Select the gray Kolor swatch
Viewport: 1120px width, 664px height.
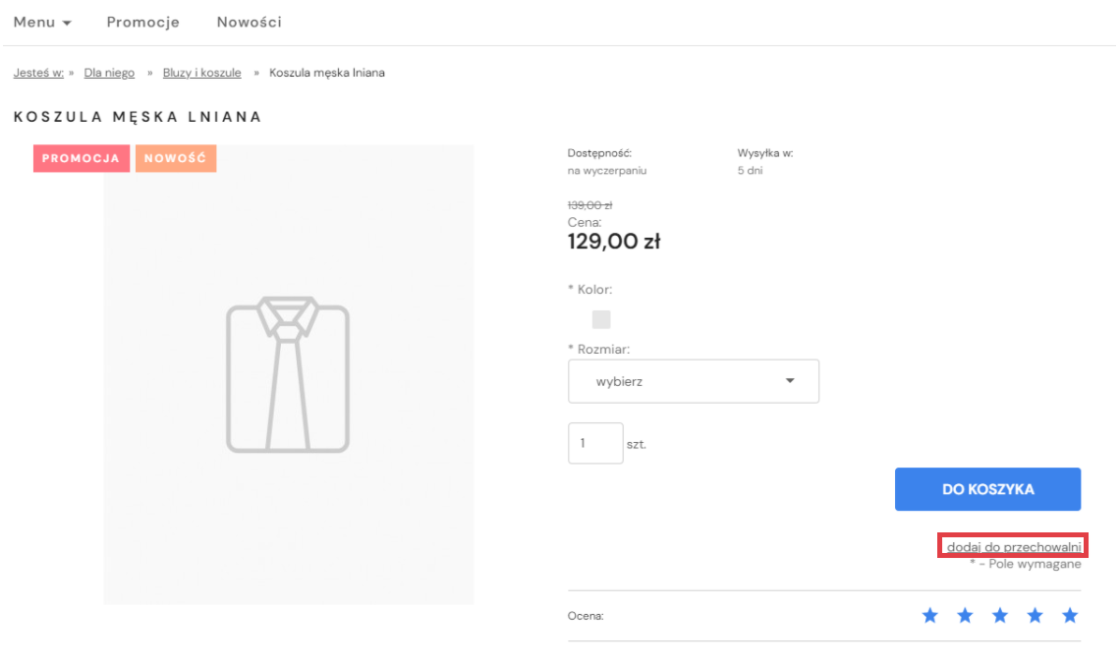point(601,319)
